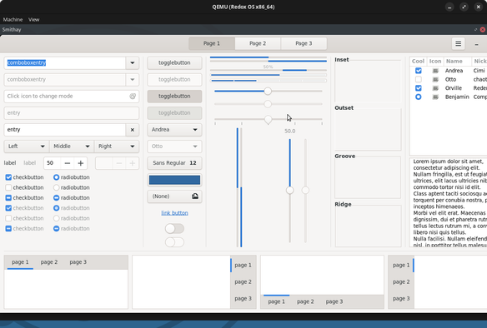The image size is (487, 328).
Task: Sort table by Cool column header
Action: tap(418, 62)
